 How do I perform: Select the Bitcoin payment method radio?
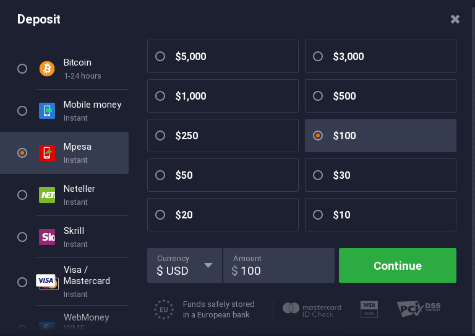[x=22, y=69]
